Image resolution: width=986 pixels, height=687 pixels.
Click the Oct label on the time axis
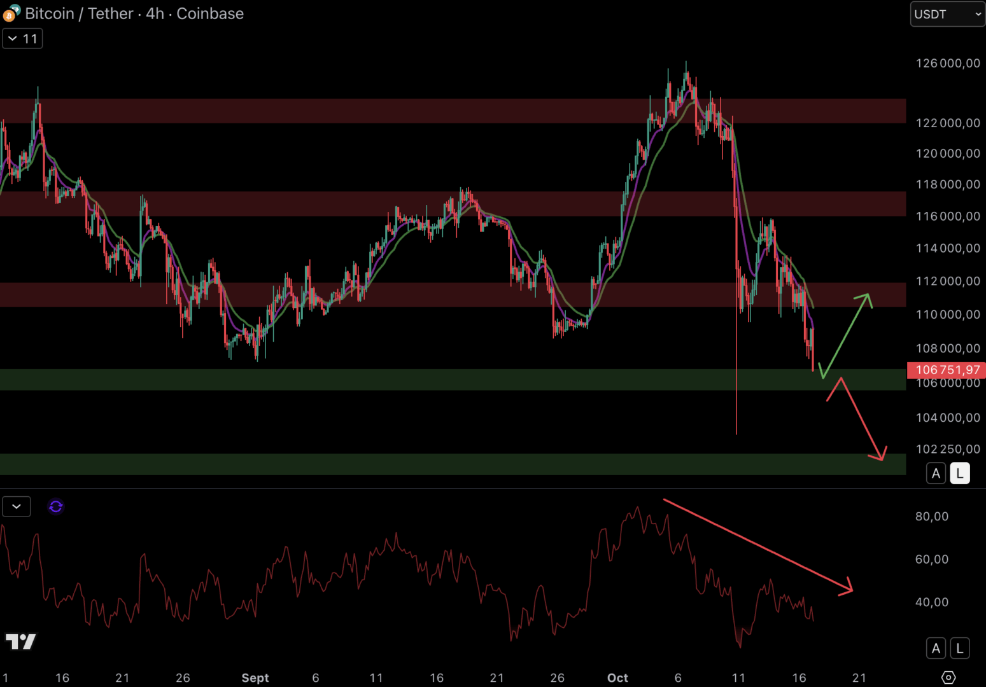click(617, 677)
